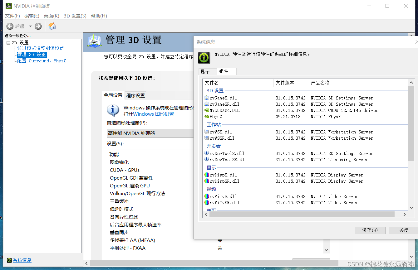
Task: Select the 三重缓冲 setting row
Action: click(119, 201)
